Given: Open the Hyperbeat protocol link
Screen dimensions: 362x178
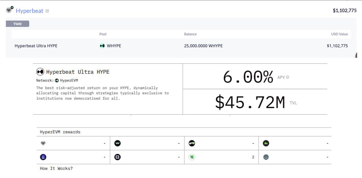Looking at the screenshot, I should (x=30, y=11).
